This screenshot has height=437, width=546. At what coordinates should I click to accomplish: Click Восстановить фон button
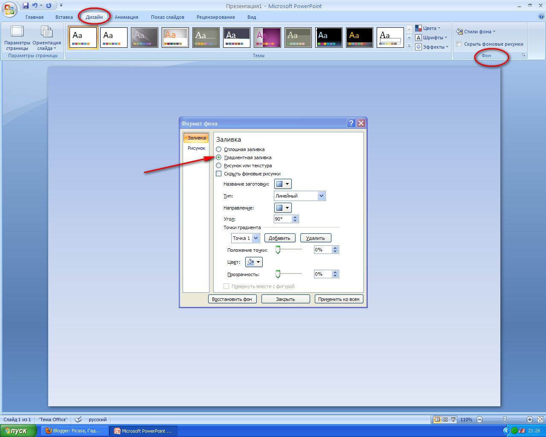pyautogui.click(x=232, y=299)
